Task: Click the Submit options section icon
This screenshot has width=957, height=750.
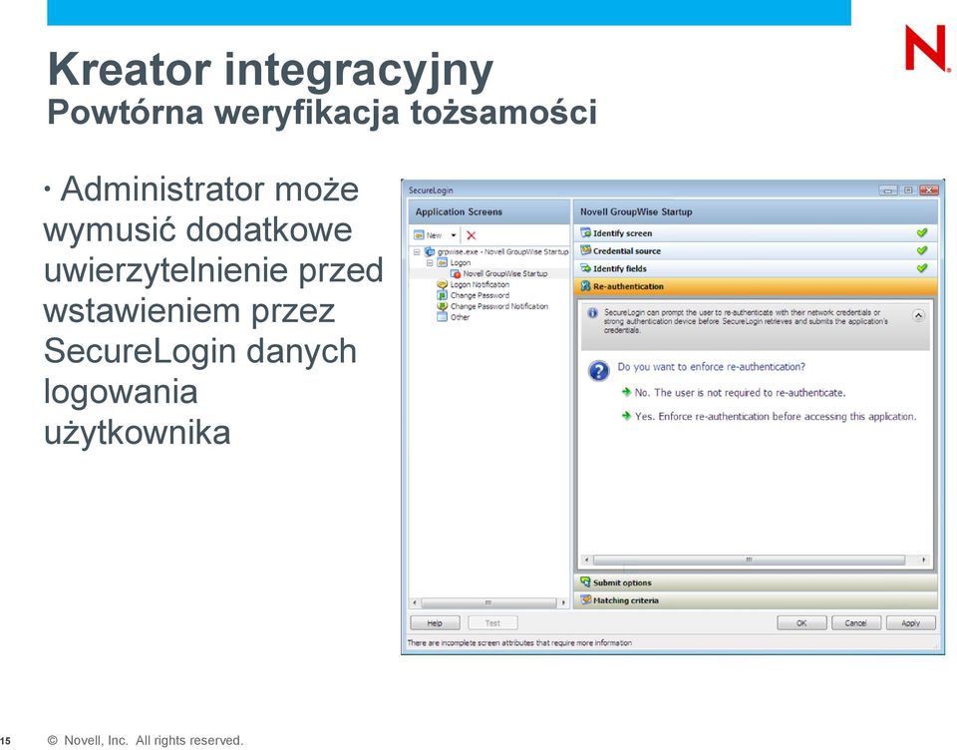Action: (586, 582)
